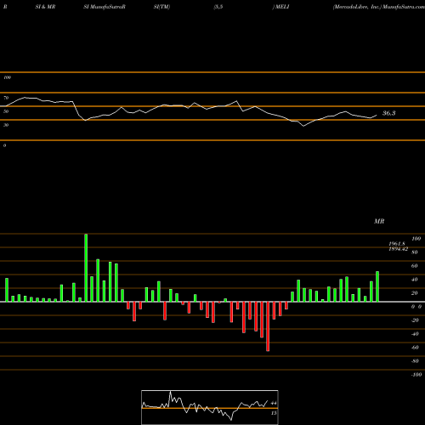425x425 pixels.
Task: Click the RSI current value label 36.3
Action: (x=388, y=113)
